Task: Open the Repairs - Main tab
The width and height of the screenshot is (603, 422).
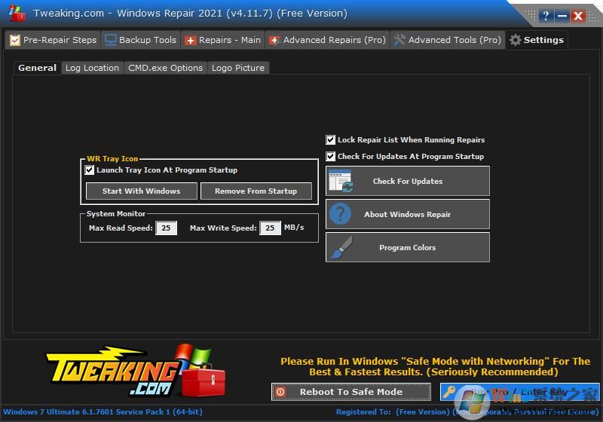Action: tap(222, 40)
